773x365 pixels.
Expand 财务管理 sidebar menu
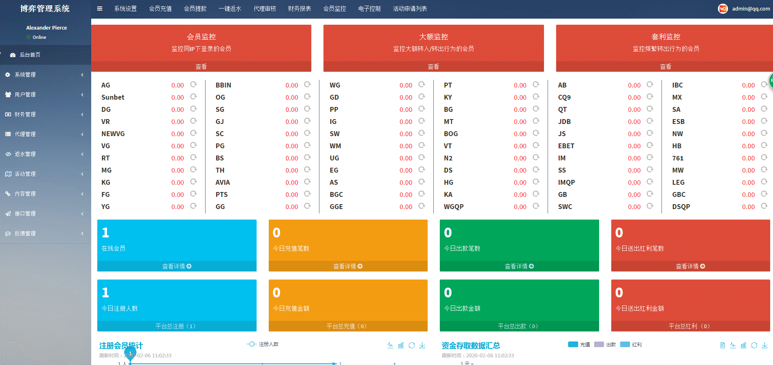(x=45, y=114)
